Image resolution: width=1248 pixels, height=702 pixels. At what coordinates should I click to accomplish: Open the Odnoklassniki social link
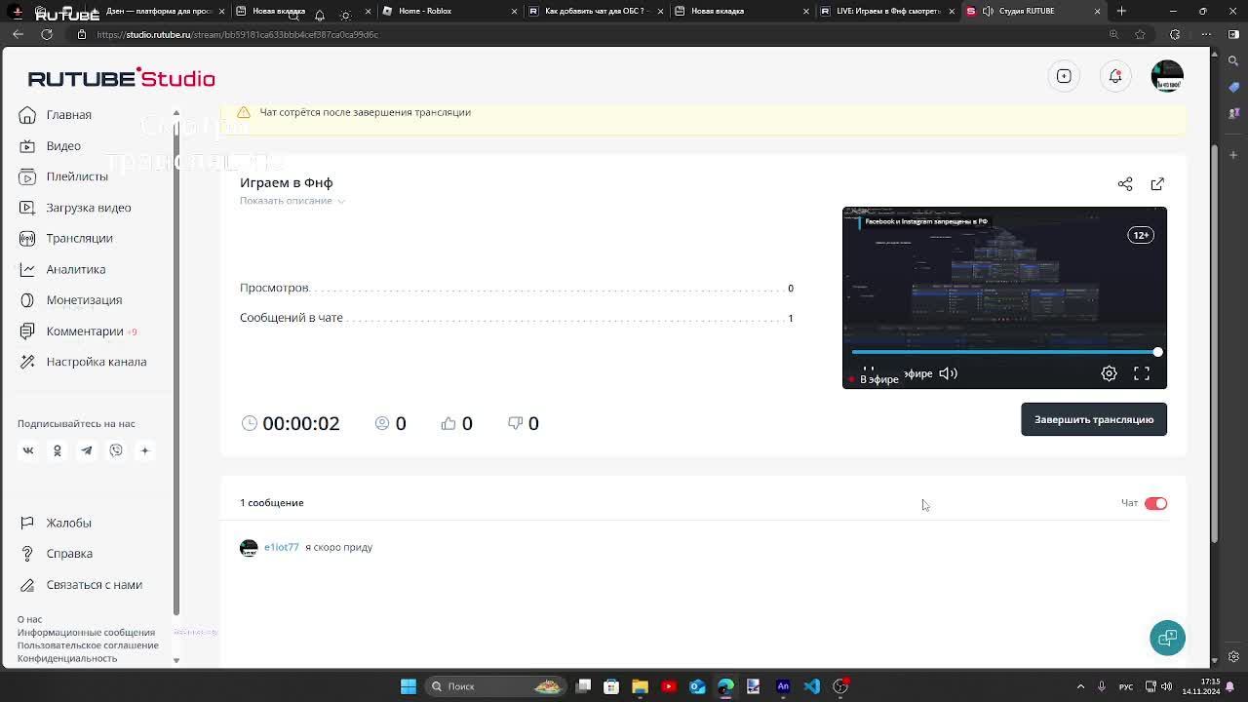tap(57, 450)
